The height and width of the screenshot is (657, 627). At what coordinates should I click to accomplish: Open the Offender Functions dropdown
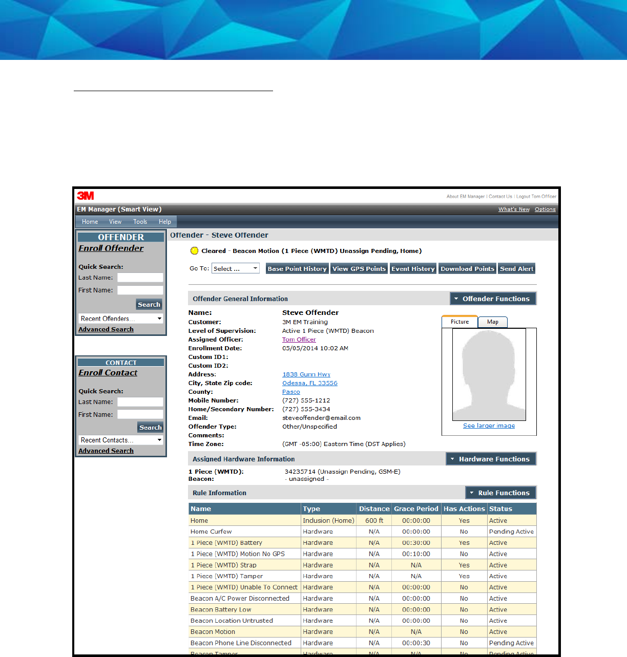(x=493, y=299)
